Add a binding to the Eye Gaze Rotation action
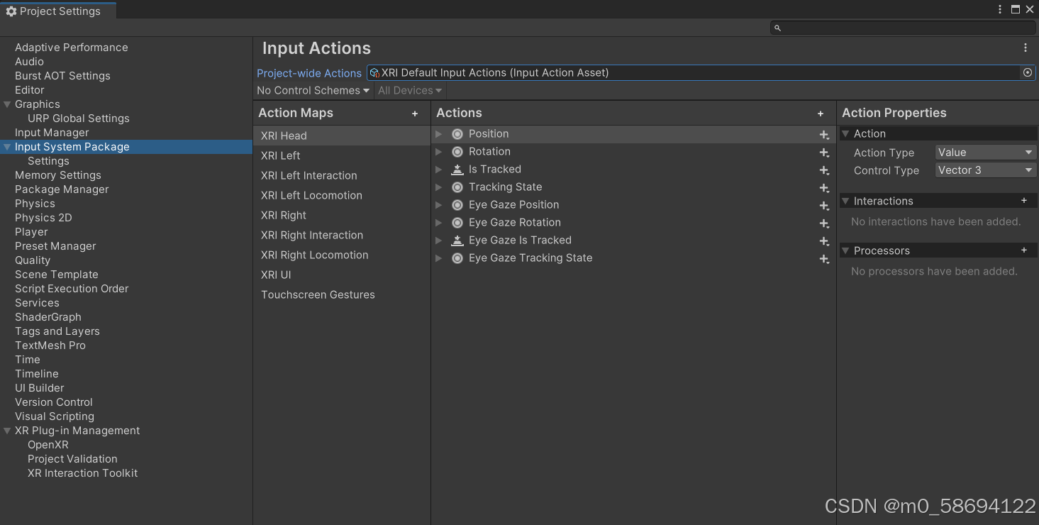1039x525 pixels. point(823,223)
